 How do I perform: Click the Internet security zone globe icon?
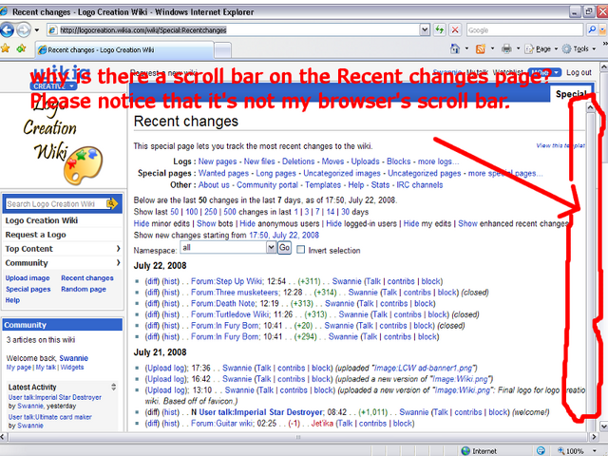[465, 451]
